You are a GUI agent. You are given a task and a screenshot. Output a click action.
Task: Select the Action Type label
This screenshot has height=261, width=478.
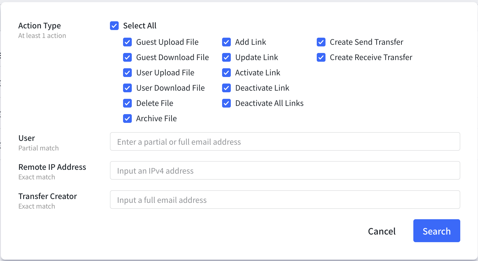pos(40,25)
